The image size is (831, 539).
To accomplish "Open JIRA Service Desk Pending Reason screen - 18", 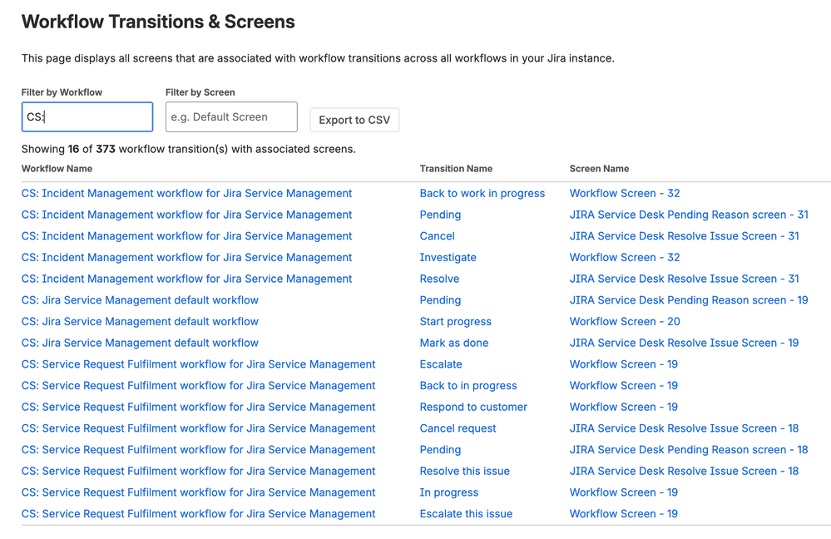I will click(689, 450).
